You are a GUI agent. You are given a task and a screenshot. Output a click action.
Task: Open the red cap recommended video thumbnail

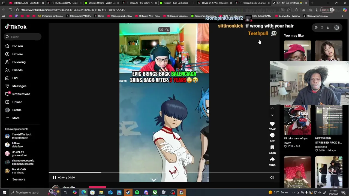(x=297, y=51)
